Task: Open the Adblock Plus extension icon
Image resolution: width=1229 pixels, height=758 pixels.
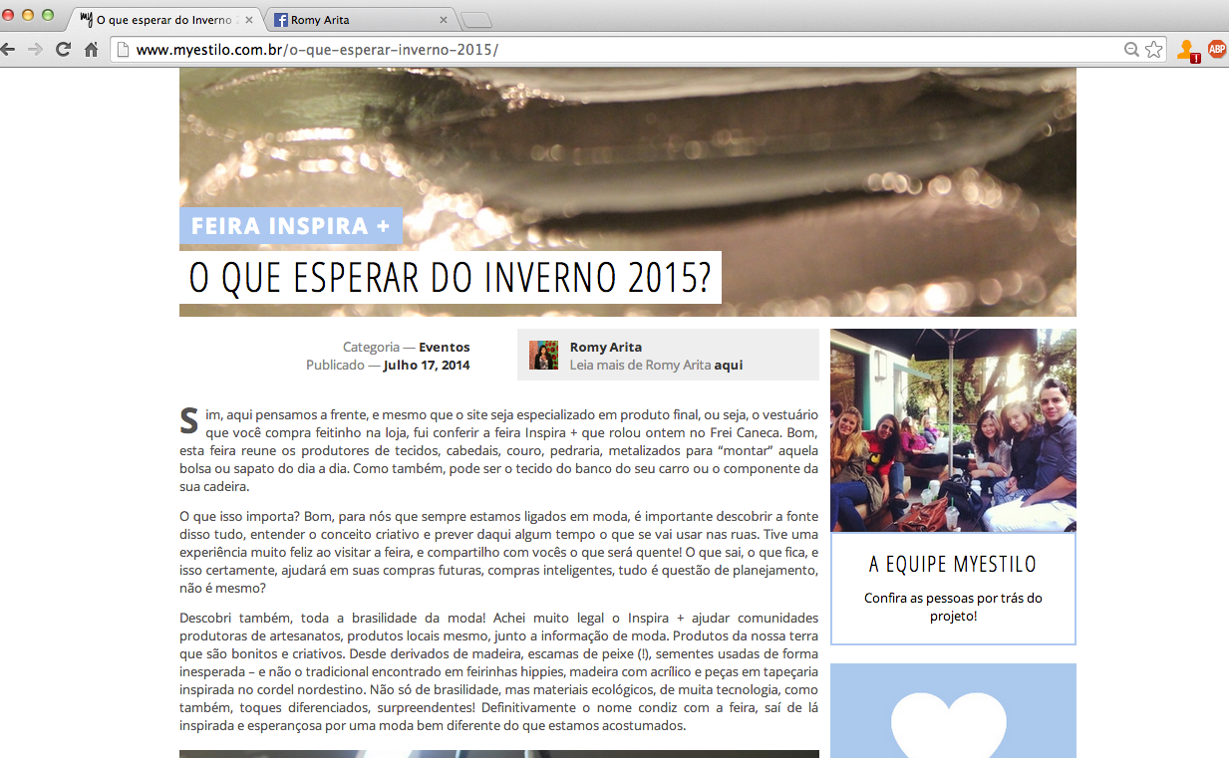Action: 1217,49
